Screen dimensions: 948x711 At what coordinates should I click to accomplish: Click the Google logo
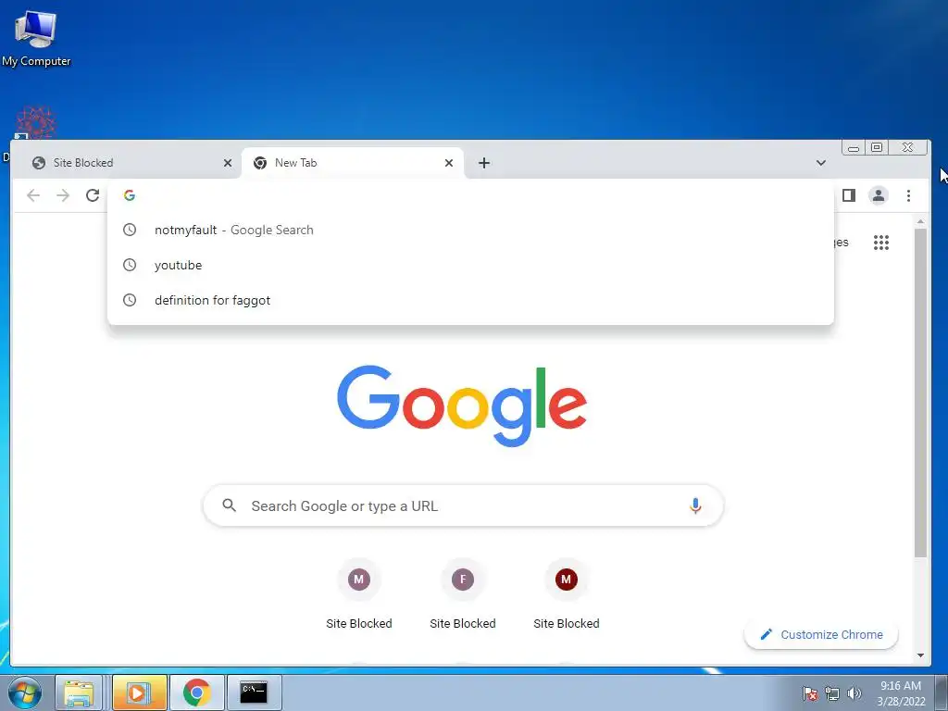click(x=462, y=405)
